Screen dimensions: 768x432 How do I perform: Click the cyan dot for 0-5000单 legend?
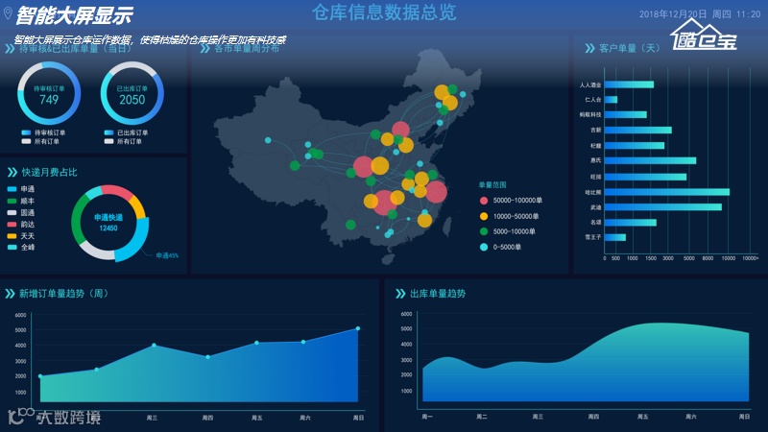point(484,247)
